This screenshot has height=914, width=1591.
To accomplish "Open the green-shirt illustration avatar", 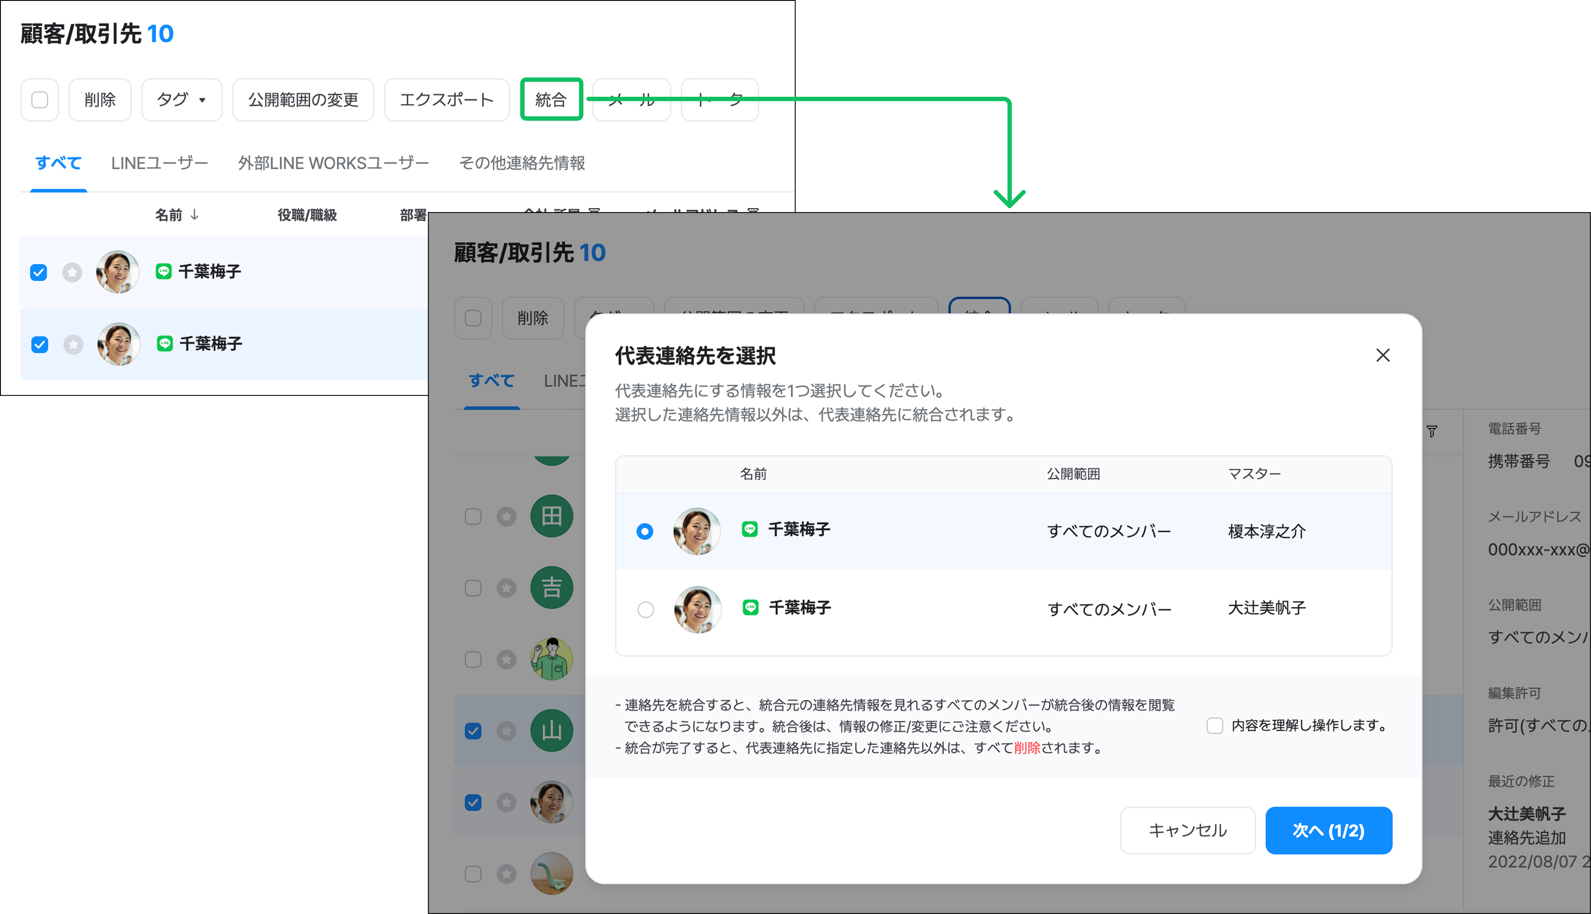I will (x=551, y=659).
